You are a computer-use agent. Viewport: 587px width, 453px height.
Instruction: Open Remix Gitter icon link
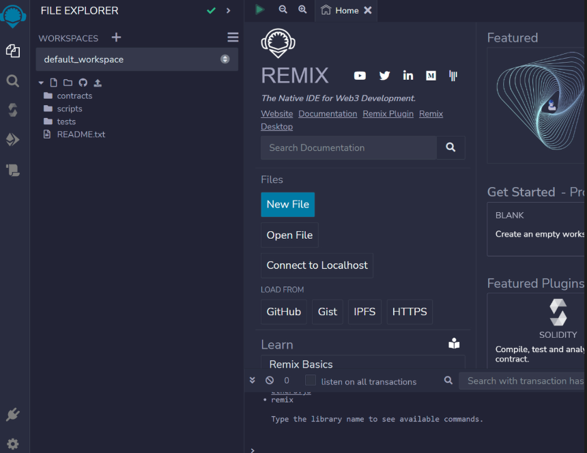coord(453,76)
